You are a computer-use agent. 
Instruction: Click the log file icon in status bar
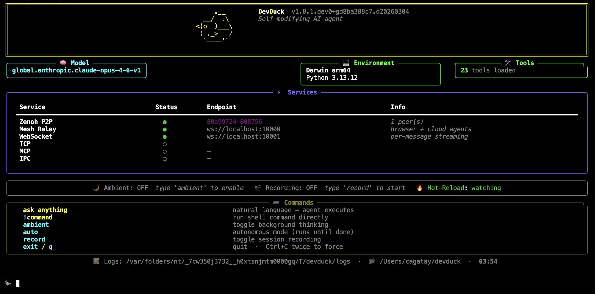point(97,261)
